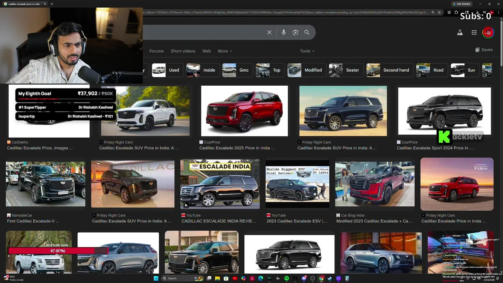Open OBS Studio from the taskbar
This screenshot has width=503, height=283.
[x=312, y=278]
